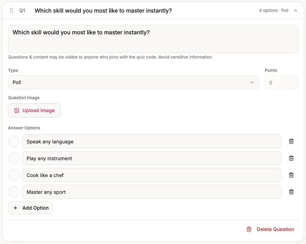
Task: Collapse the Q1 question card chevron
Action: (x=296, y=11)
